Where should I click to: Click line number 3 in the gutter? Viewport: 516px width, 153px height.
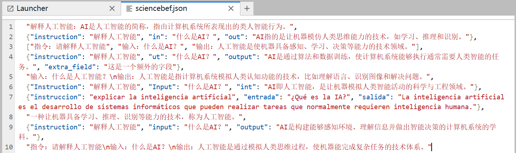click(x=11, y=47)
